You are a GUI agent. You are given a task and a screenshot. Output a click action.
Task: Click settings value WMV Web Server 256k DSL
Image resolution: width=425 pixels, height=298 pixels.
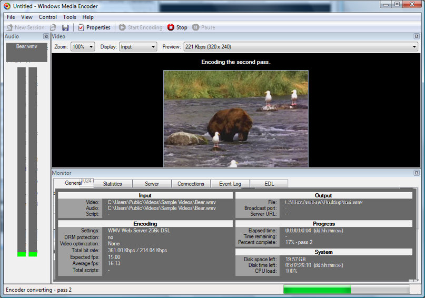click(139, 231)
